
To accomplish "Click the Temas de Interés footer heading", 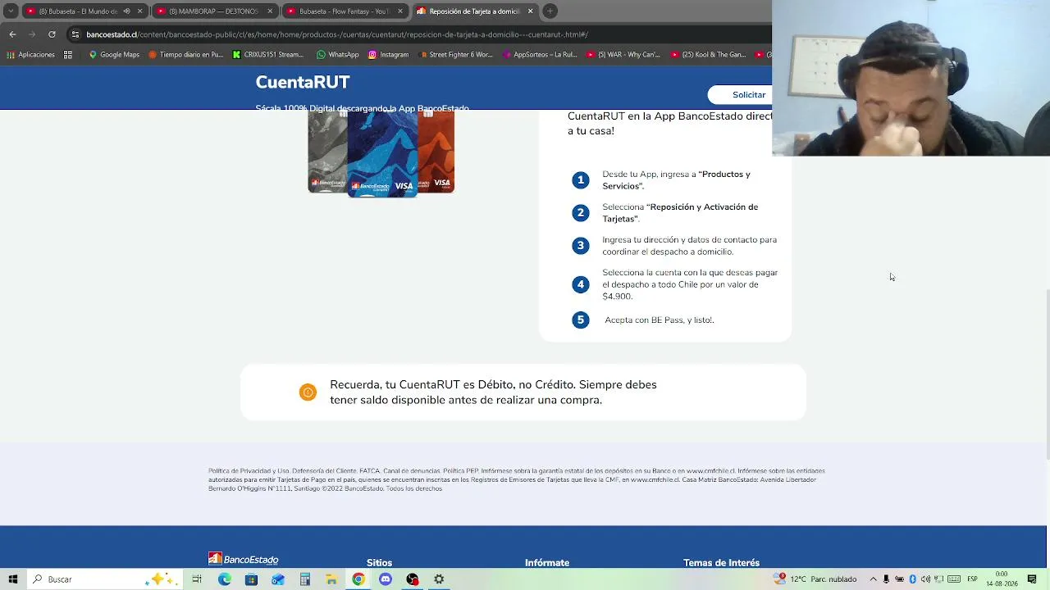I will click(721, 563).
